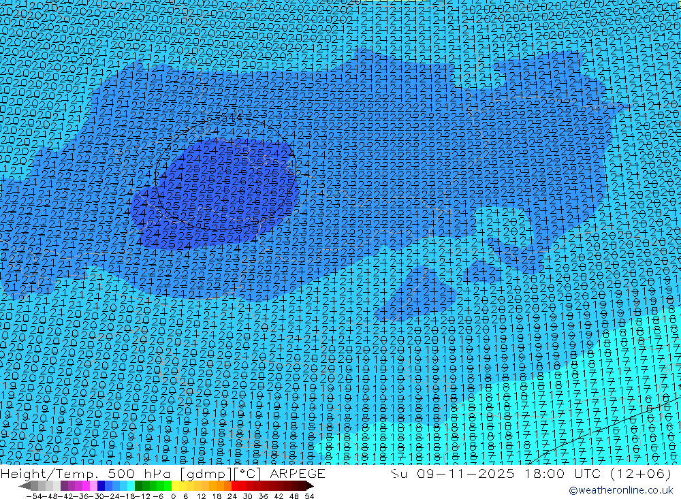Pick the dark purple legend color at -42
Image resolution: width=681 pixels, height=499 pixels.
pyautogui.click(x=64, y=486)
